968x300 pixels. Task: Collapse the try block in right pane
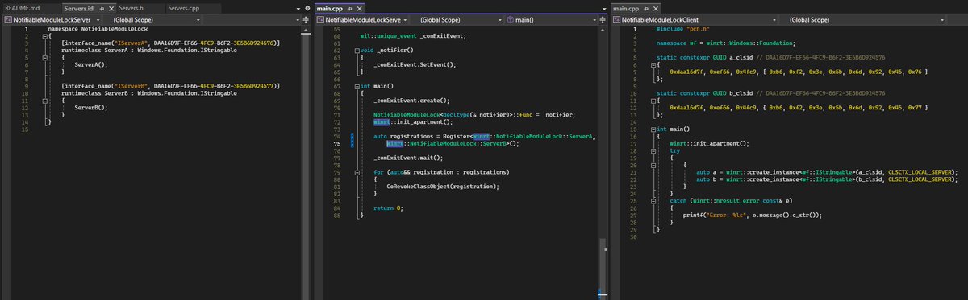(x=654, y=150)
